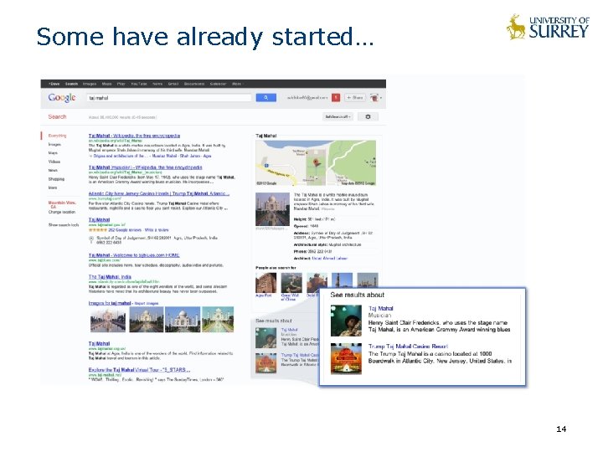This screenshot has height=452, width=603.
Task: Select Calendar in the top black bar
Action: coord(218,84)
